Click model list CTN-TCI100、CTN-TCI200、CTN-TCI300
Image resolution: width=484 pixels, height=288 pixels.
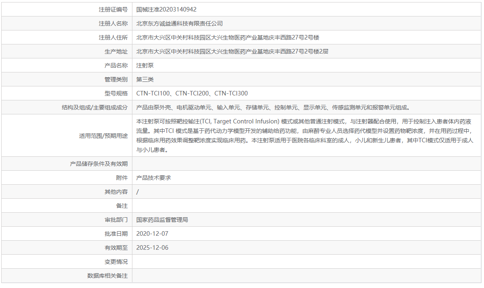coord(192,93)
